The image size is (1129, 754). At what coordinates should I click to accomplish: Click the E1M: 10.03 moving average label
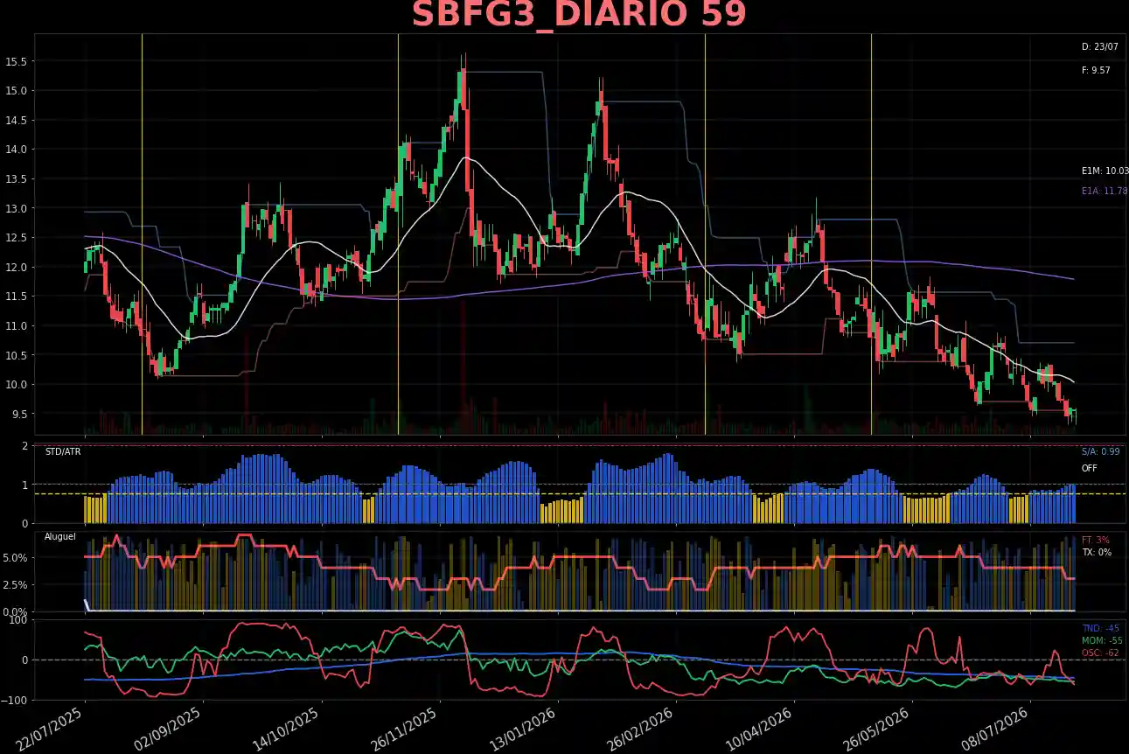coord(1105,171)
